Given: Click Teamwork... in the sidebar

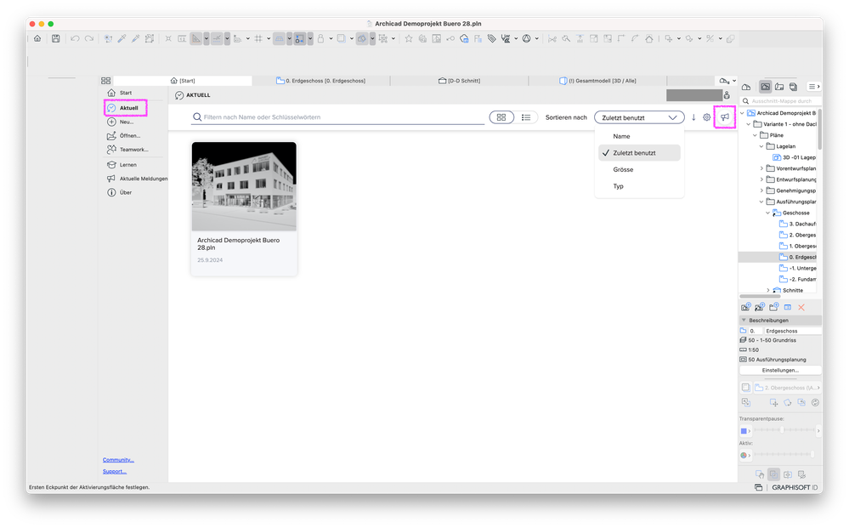Looking at the screenshot, I should [127, 149].
